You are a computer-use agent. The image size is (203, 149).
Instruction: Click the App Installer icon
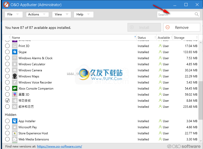(15, 121)
